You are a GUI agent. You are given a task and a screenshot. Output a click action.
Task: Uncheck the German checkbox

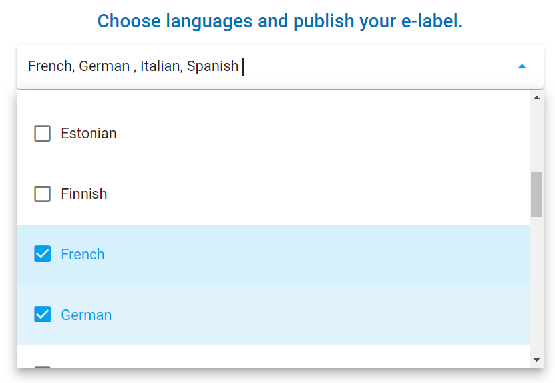click(43, 315)
